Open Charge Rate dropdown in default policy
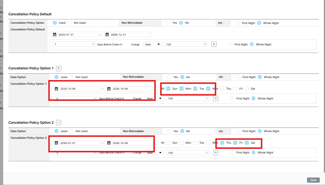This screenshot has width=325, height=185. click(x=152, y=45)
